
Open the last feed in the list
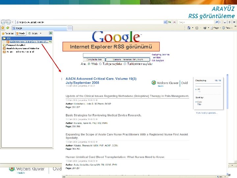coord(18,52)
